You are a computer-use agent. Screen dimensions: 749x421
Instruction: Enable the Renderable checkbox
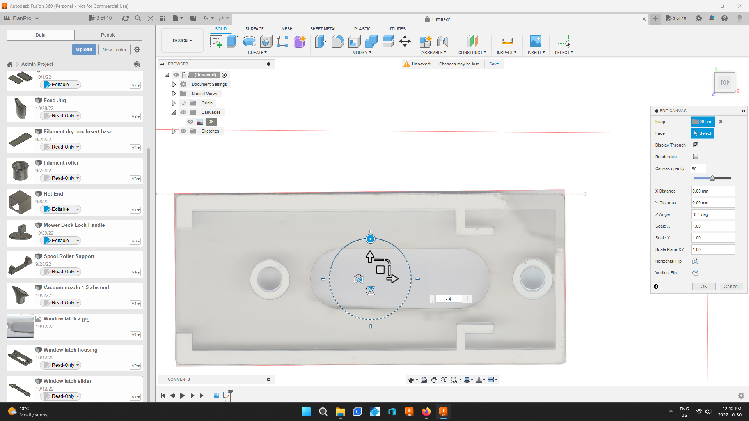(696, 156)
